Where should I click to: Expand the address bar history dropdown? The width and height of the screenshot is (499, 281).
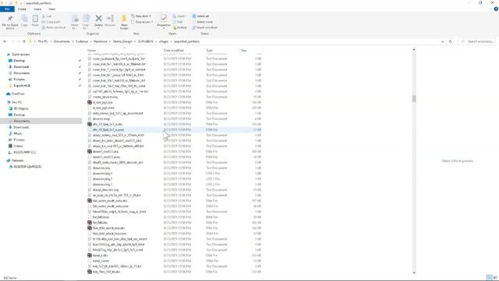coord(442,41)
